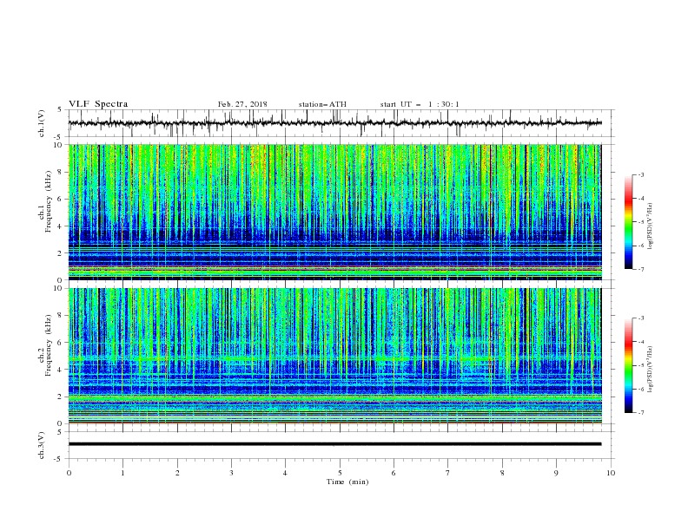Viewport: 688px width, 531px height.
Task: Click the '7' tick on time axis
Action: 448,473
